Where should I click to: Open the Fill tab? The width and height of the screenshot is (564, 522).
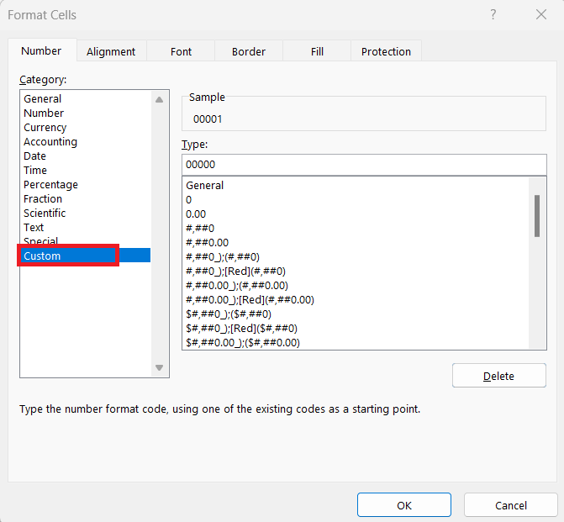coord(317,51)
